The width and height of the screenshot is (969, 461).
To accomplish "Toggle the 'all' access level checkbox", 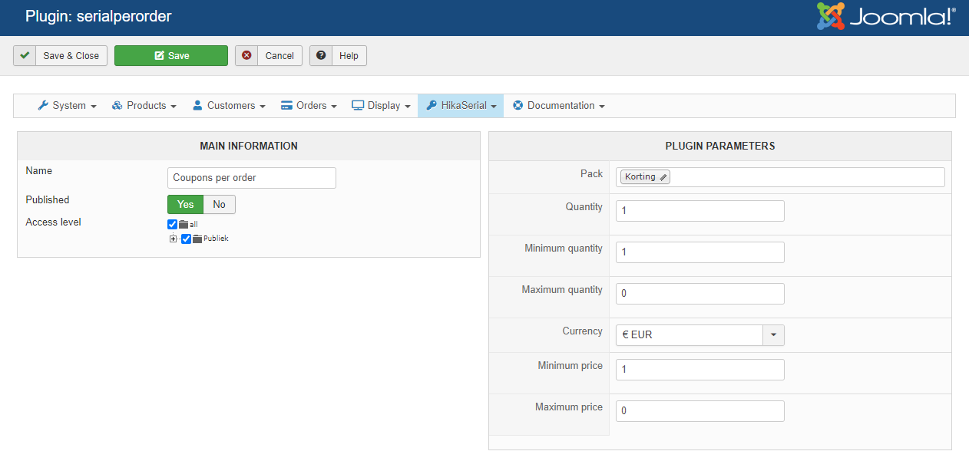I will [172, 224].
